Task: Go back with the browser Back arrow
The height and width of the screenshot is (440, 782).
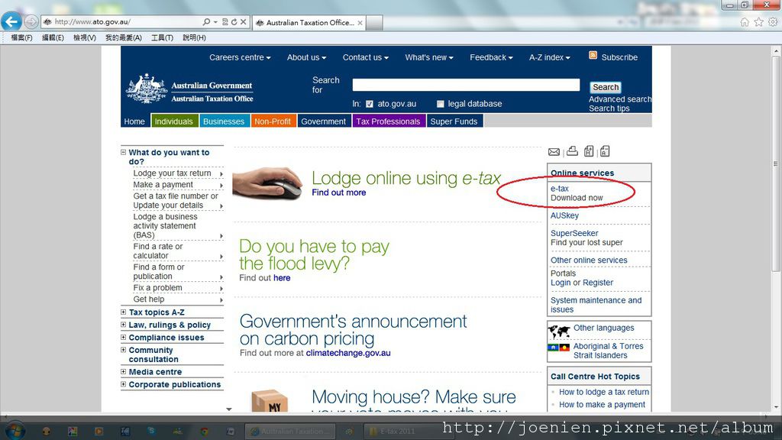Action: (11, 21)
